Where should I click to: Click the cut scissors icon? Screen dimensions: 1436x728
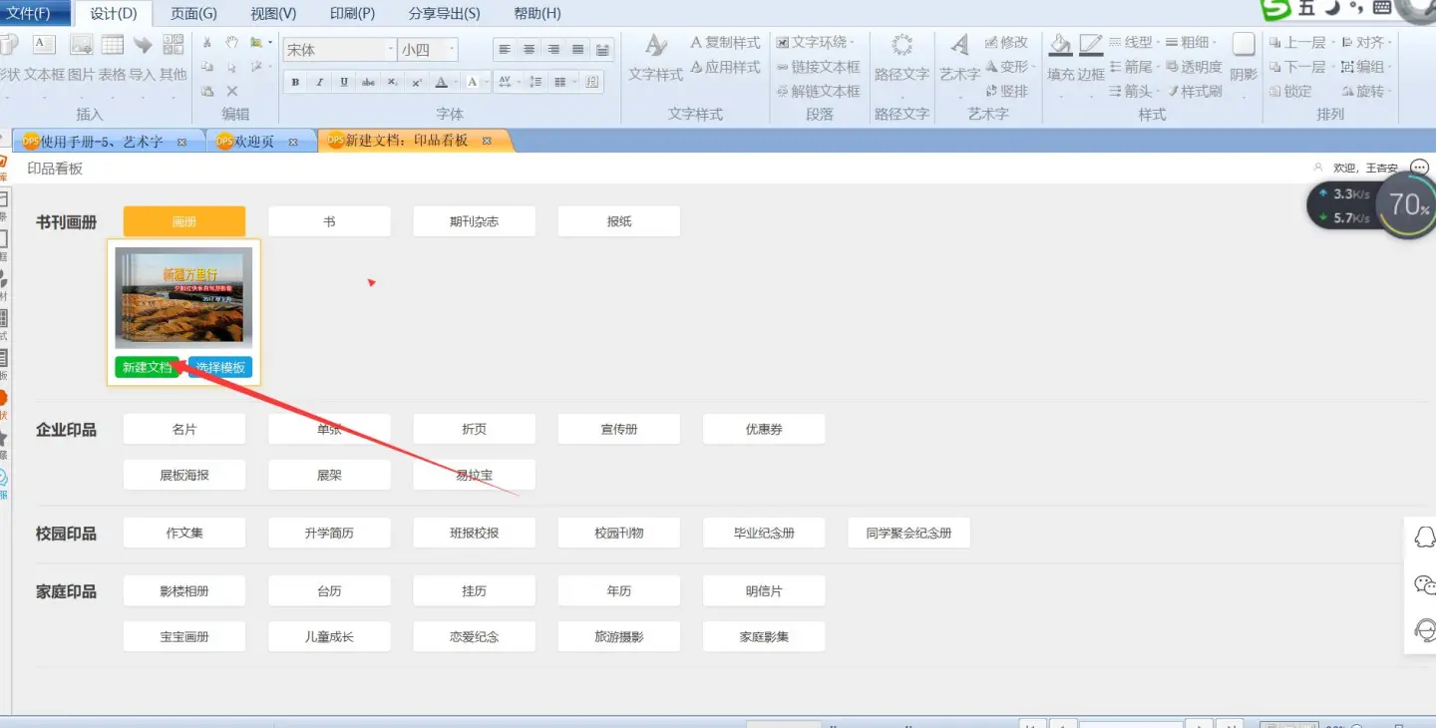pos(207,43)
